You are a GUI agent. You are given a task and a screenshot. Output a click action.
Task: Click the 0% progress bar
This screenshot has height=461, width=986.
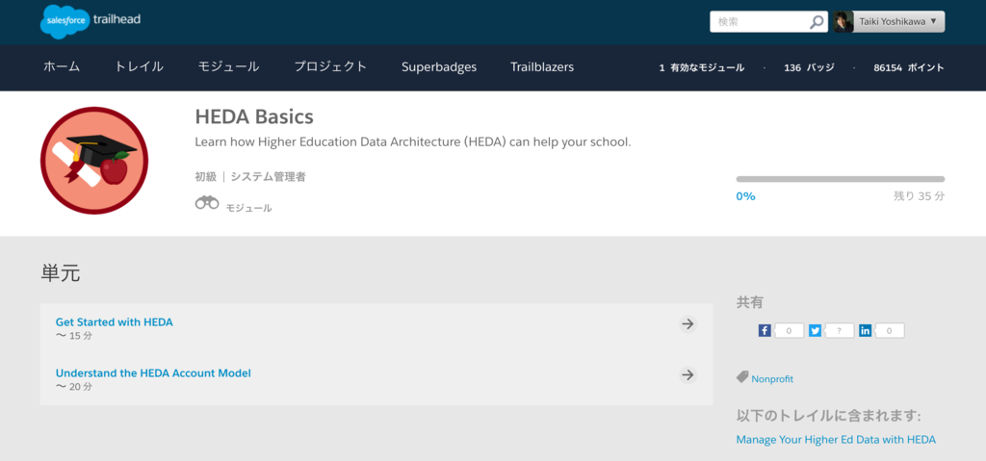coord(840,179)
